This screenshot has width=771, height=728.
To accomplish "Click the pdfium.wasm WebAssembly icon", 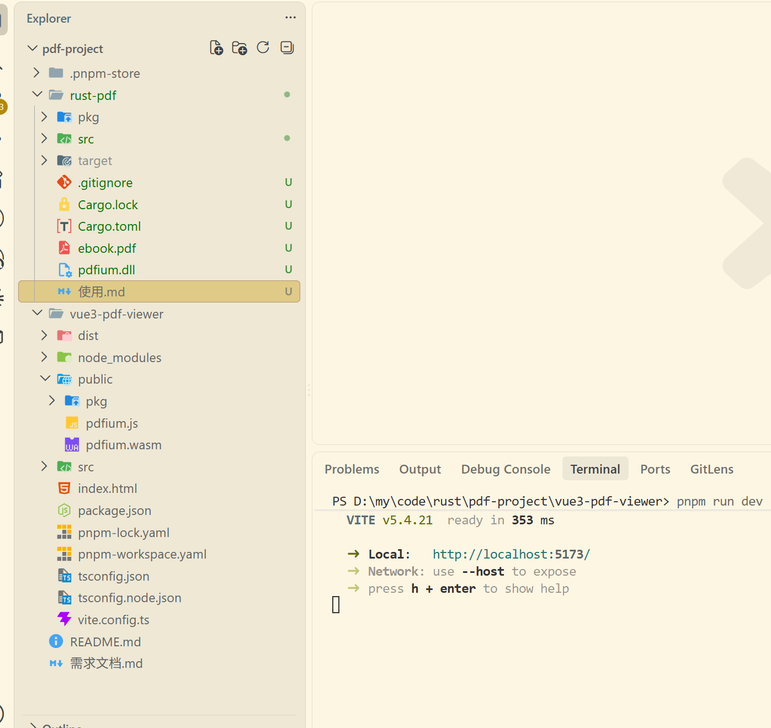I will tap(72, 445).
